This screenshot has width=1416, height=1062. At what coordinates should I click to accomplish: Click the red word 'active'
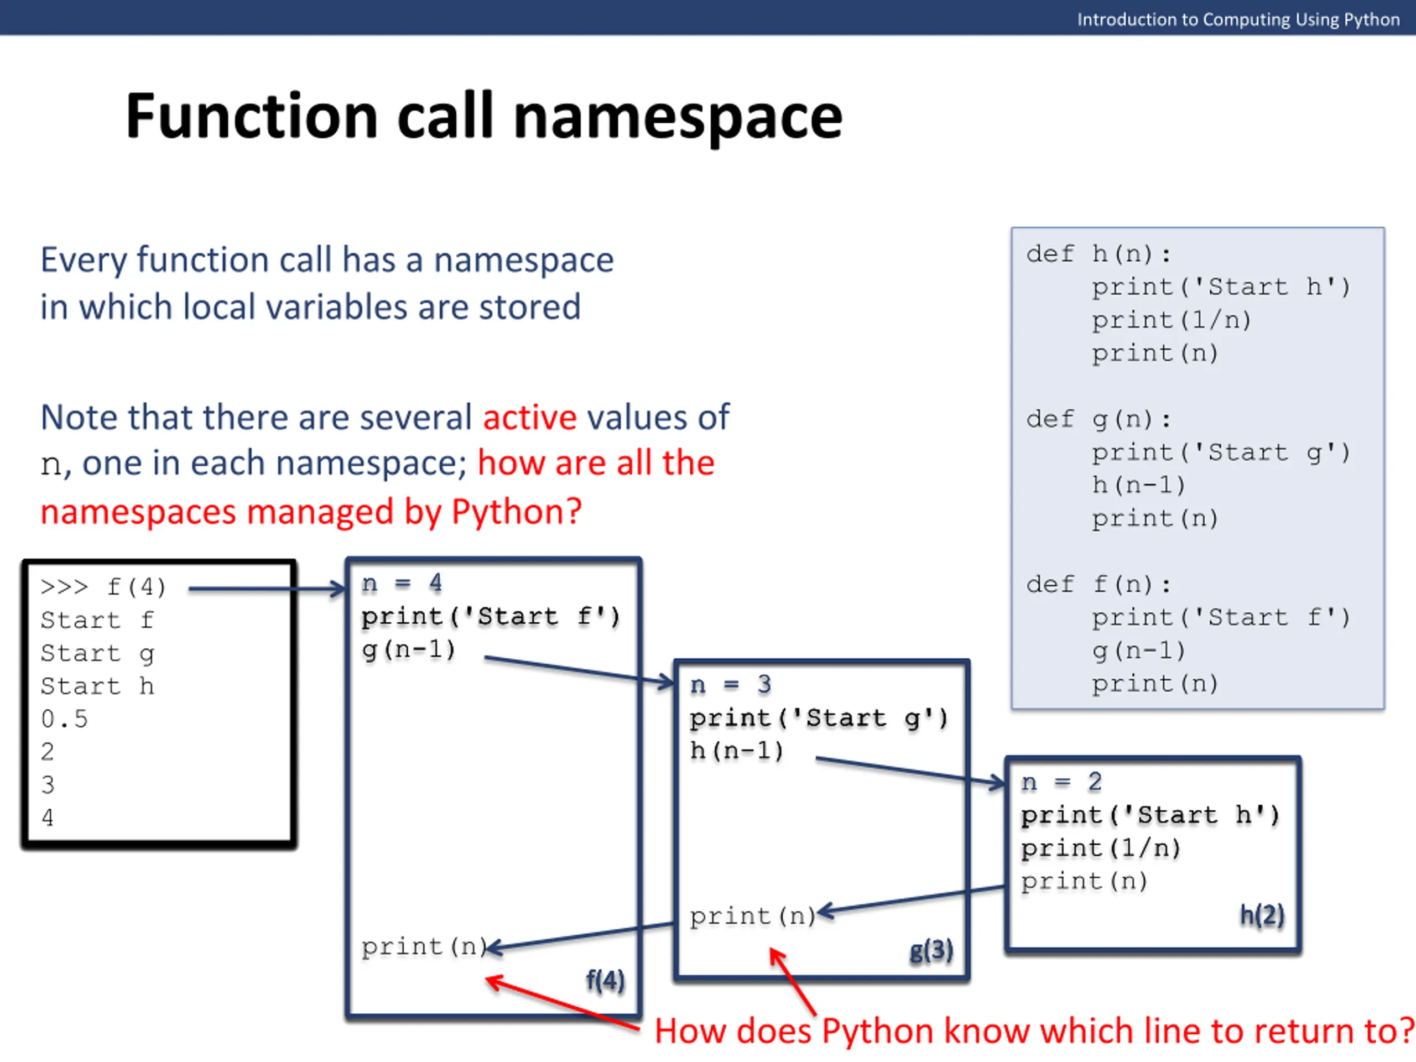tap(530, 418)
